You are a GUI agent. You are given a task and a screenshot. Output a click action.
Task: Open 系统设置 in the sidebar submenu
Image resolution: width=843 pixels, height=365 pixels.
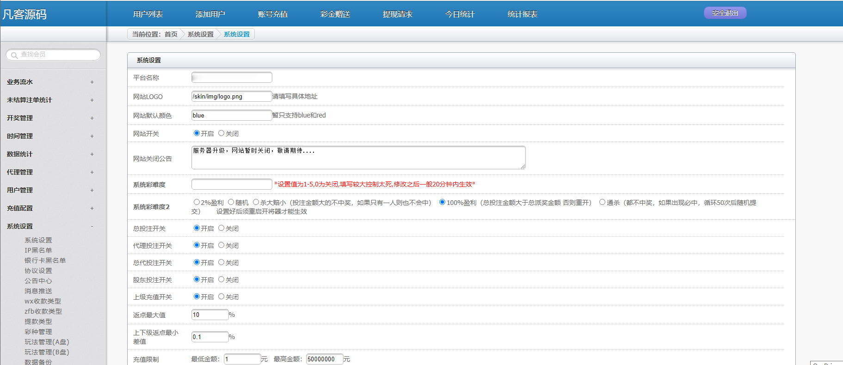(38, 240)
